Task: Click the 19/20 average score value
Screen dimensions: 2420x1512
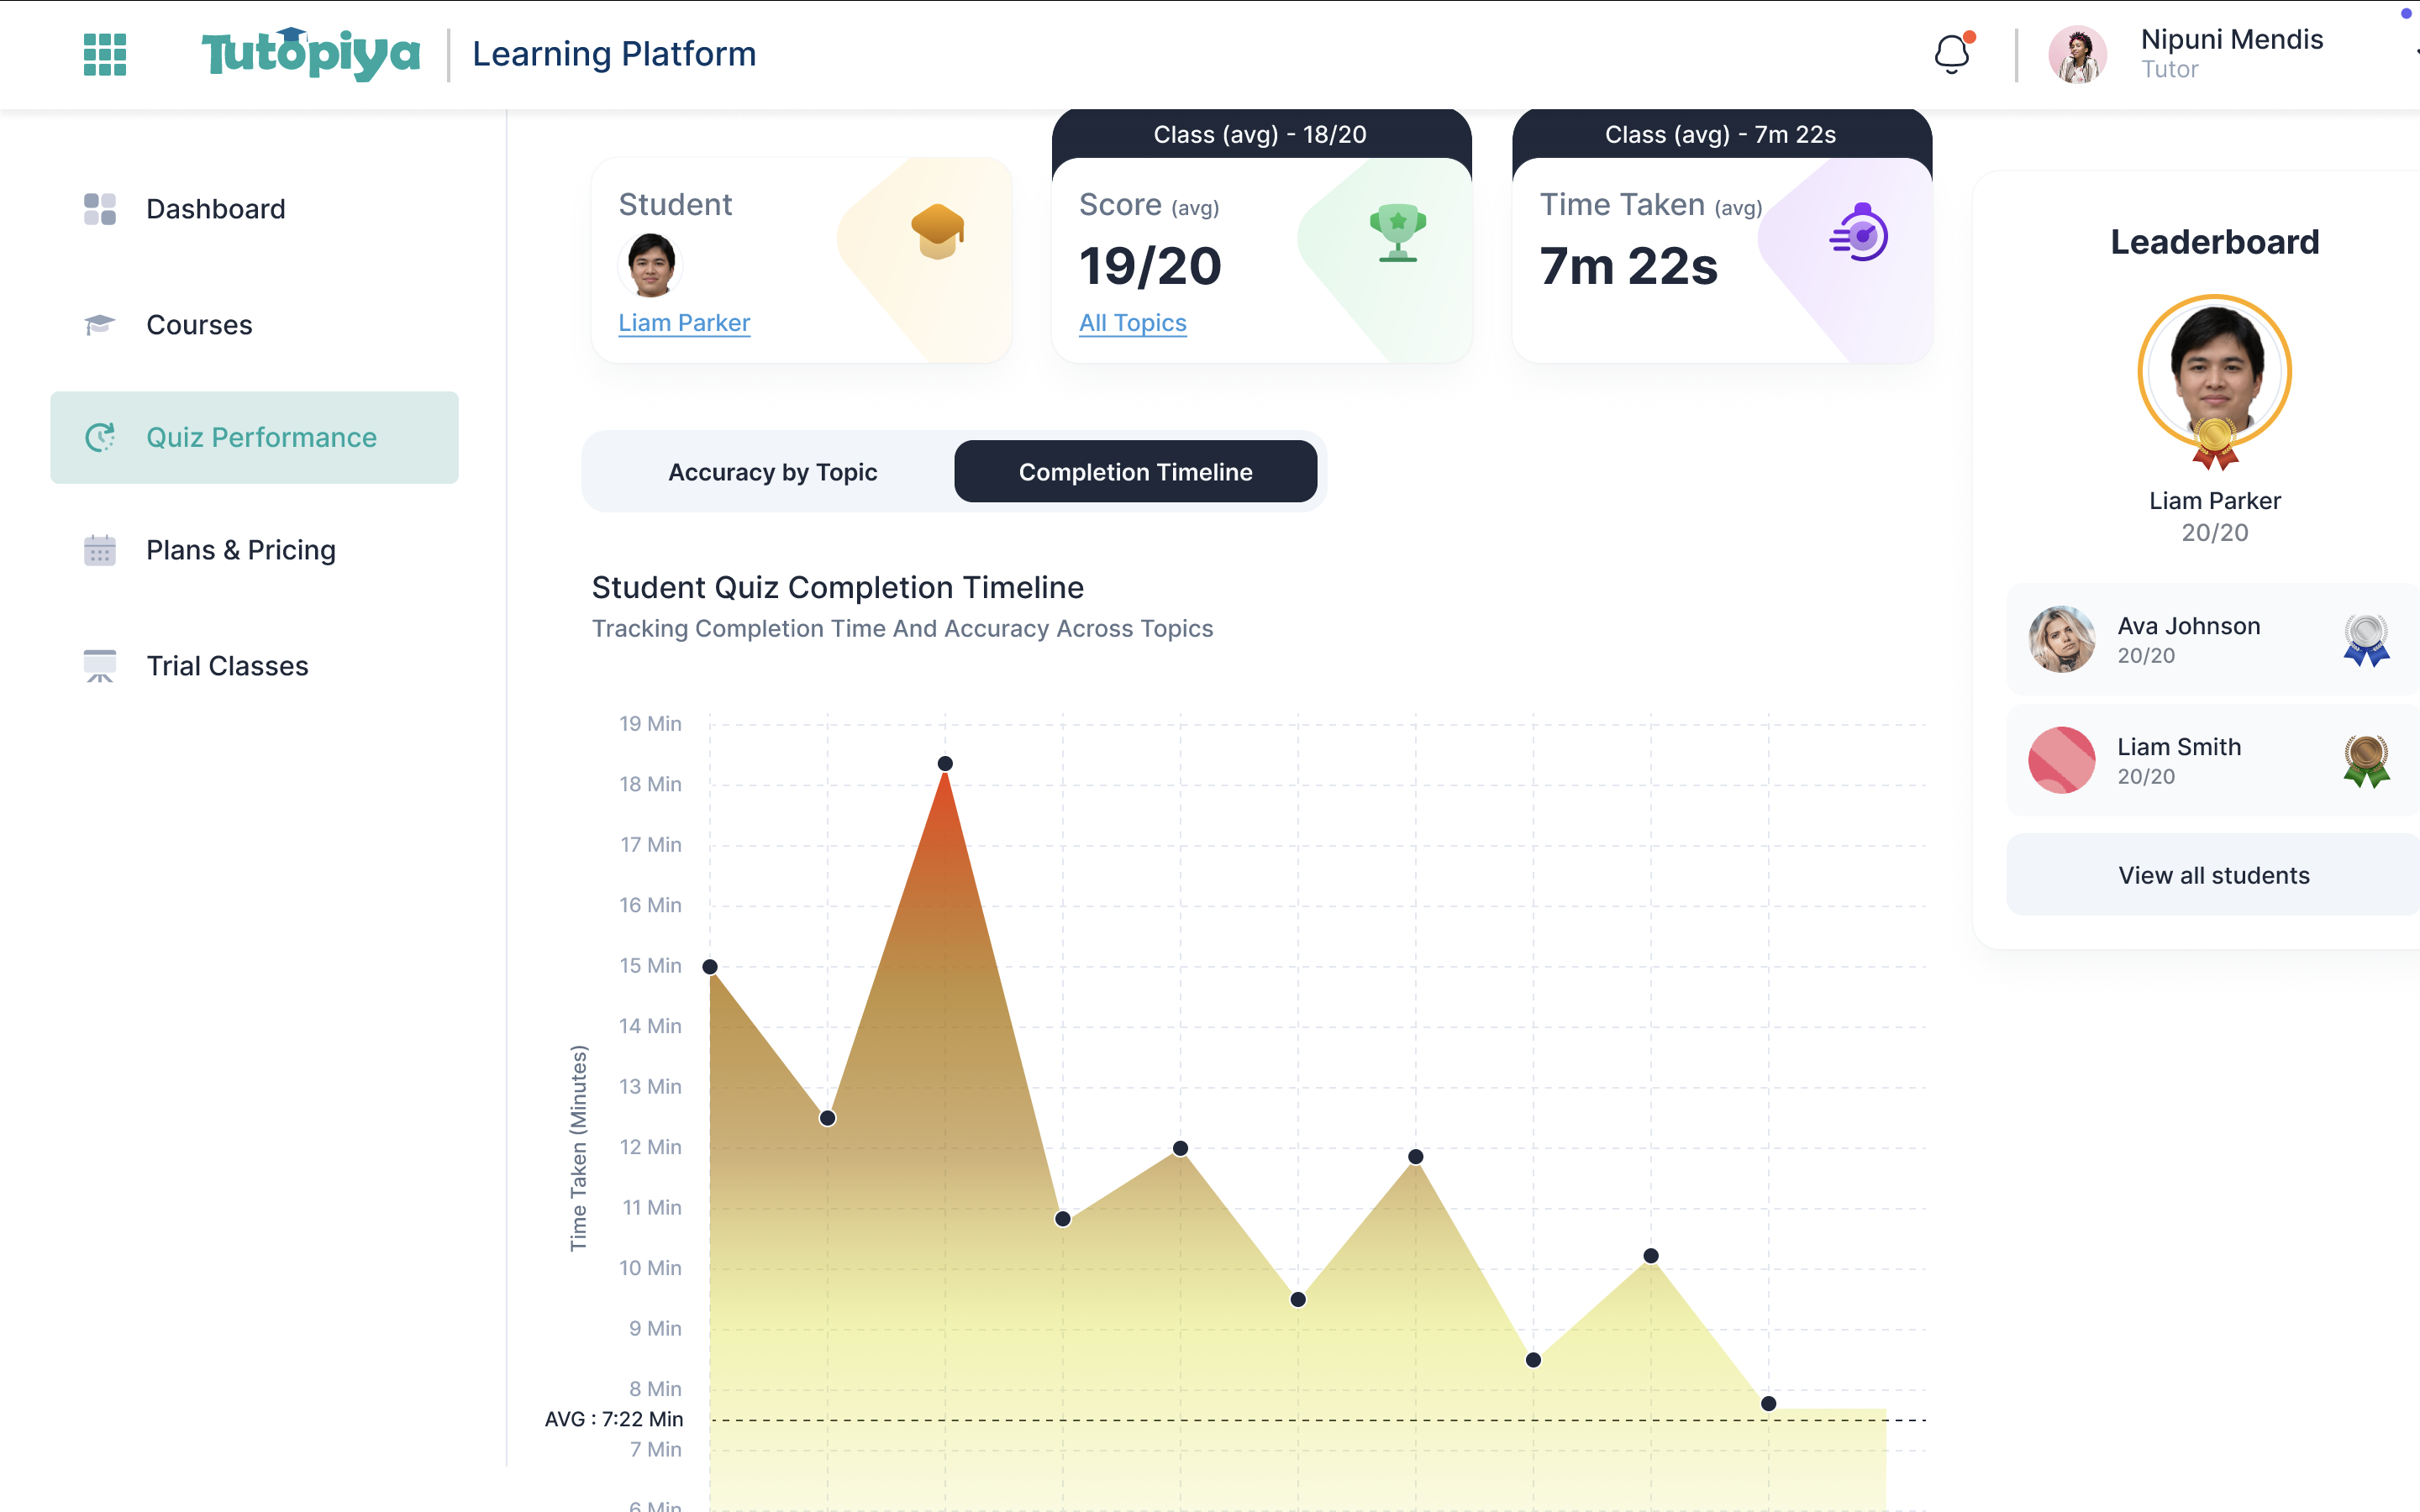Action: click(x=1150, y=266)
